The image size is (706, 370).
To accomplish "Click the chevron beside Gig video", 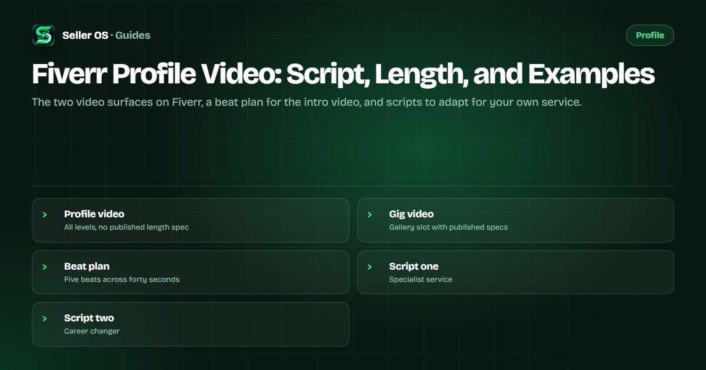I will (369, 214).
